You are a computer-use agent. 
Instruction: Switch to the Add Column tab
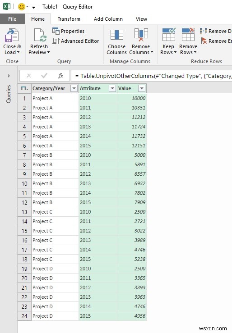pyautogui.click(x=108, y=19)
